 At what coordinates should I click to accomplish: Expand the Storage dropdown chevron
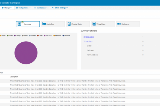point(11,8)
